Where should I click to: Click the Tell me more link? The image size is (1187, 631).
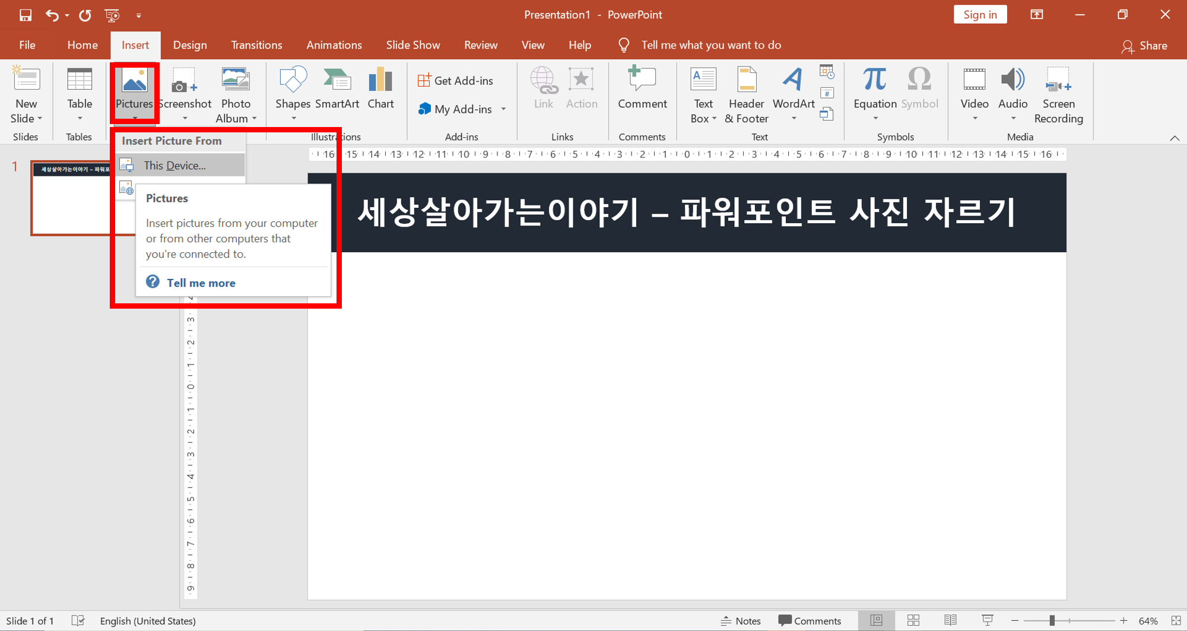[201, 283]
